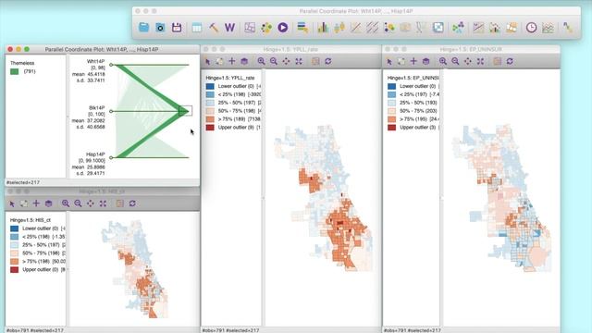Image resolution: width=592 pixels, height=333 pixels.
Task: Start the Map Movie play icon
Action: (282, 27)
